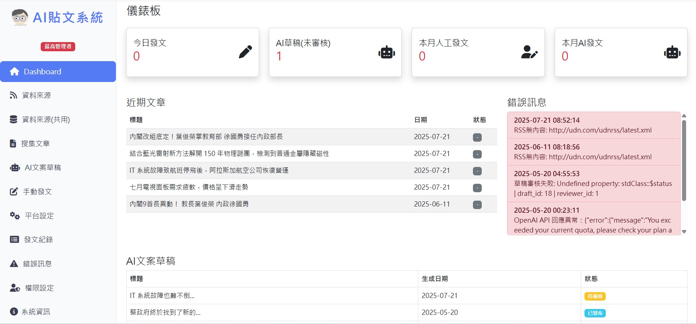Click 狀態 column header in 近期文章

coord(480,120)
